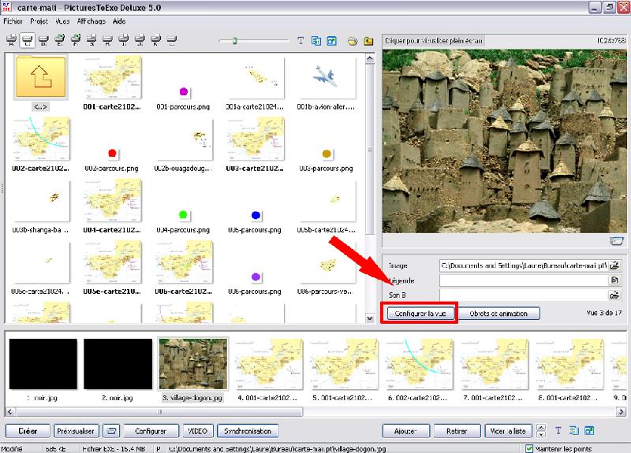This screenshot has width=631, height=453.
Task: Click the Configurer button in bottom bar
Action: (151, 431)
